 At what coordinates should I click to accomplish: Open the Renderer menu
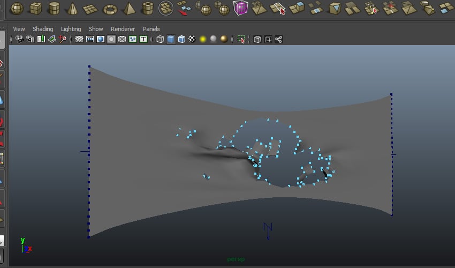pos(123,29)
